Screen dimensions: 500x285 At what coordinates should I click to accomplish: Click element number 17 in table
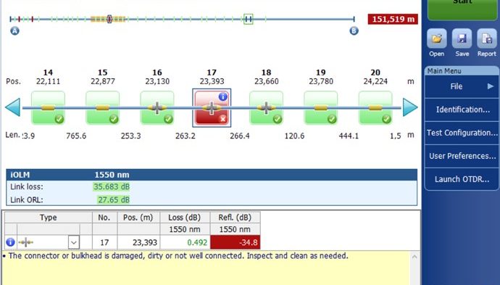104,242
